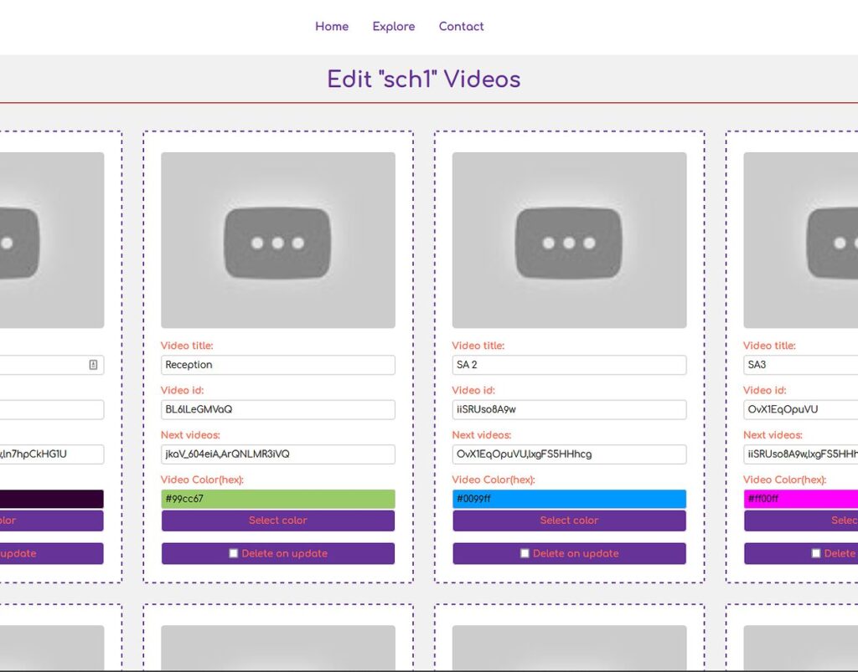Edit the Reception video title field
This screenshot has height=672, width=858.
(277, 365)
